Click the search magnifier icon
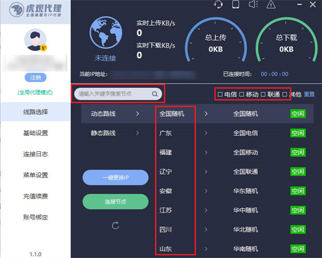 pyautogui.click(x=155, y=94)
